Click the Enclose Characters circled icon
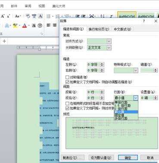Screen dimensions: 159x163 [x=40, y=26]
